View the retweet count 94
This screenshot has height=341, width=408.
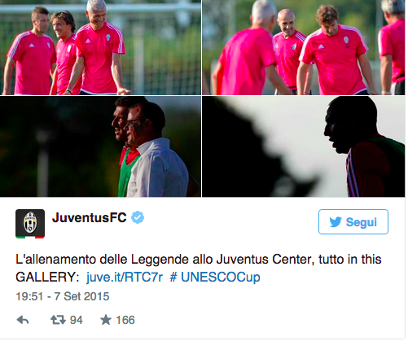tap(76, 321)
